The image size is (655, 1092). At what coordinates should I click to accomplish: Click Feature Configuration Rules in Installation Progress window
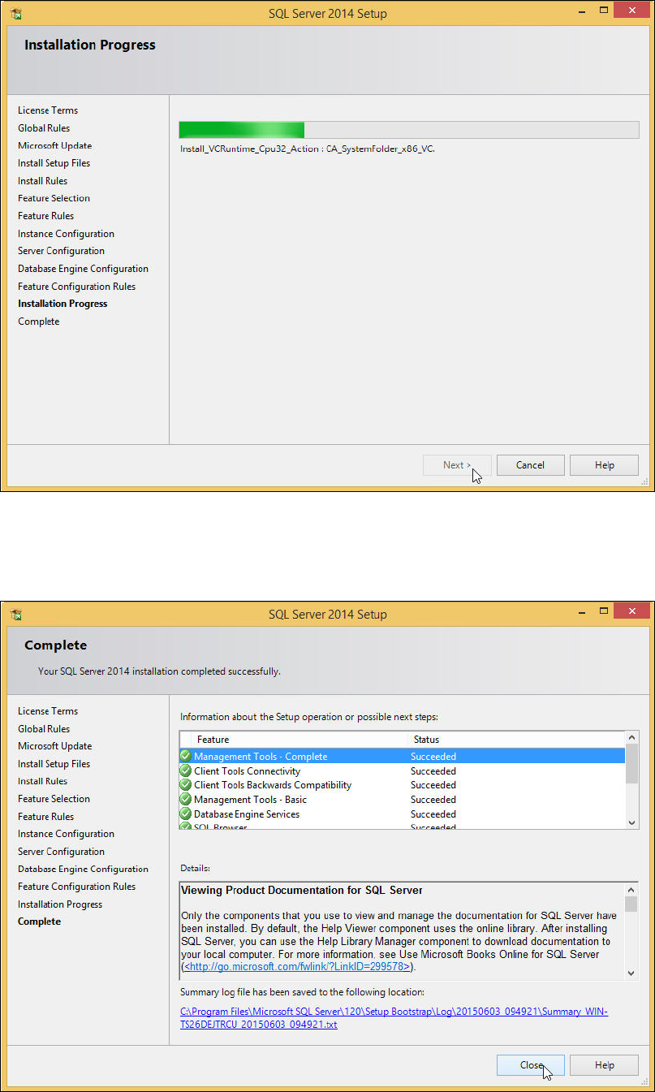click(76, 287)
